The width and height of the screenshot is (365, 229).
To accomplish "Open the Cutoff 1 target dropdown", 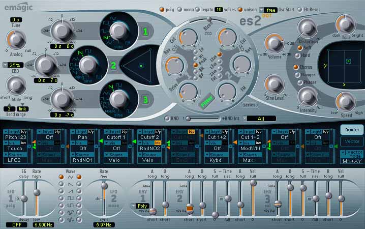I will point(116,137).
